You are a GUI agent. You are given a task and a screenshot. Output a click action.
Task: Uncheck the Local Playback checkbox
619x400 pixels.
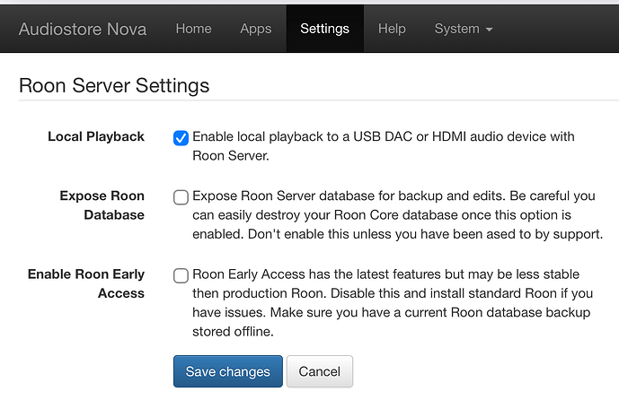click(x=181, y=138)
